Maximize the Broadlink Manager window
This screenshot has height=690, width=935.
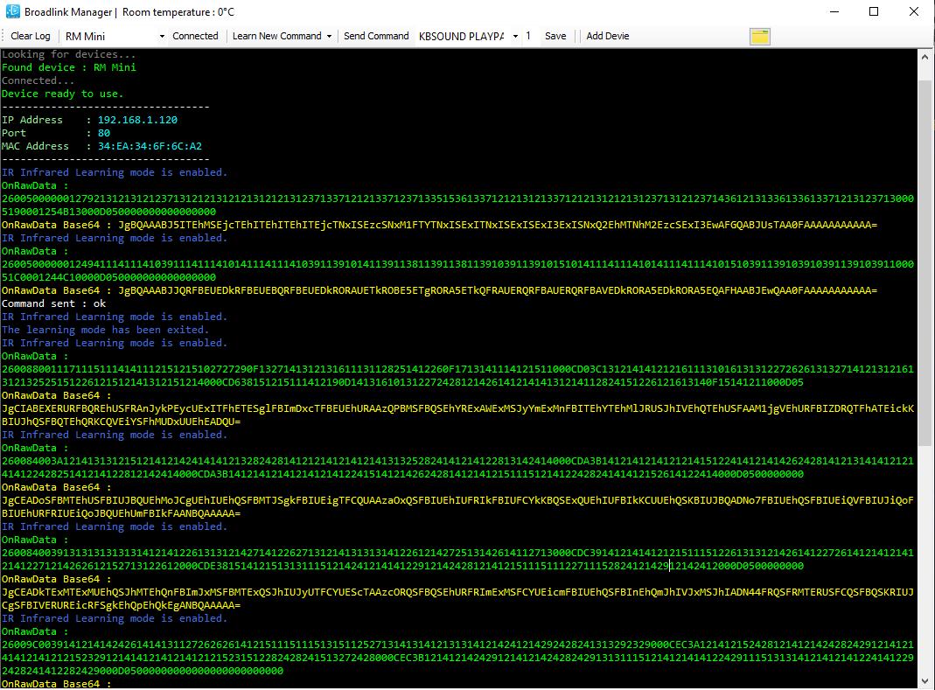[x=874, y=12]
